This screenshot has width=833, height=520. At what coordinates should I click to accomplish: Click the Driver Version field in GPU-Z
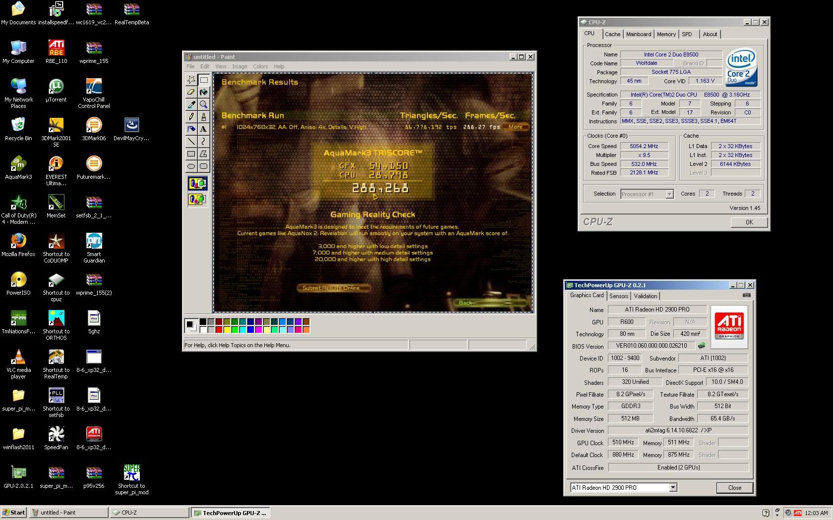point(678,430)
